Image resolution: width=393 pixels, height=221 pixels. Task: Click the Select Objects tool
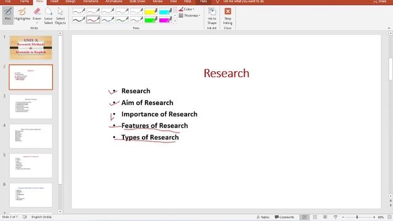[x=60, y=15]
